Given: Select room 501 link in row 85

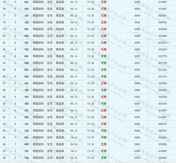Looking at the screenshot, I should pyautogui.click(x=27, y=70).
